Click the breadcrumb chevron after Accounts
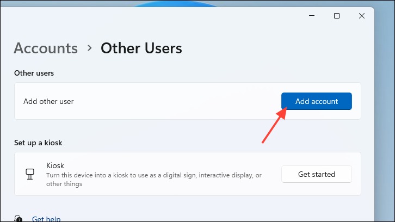Image resolution: width=395 pixels, height=222 pixels. [89, 48]
